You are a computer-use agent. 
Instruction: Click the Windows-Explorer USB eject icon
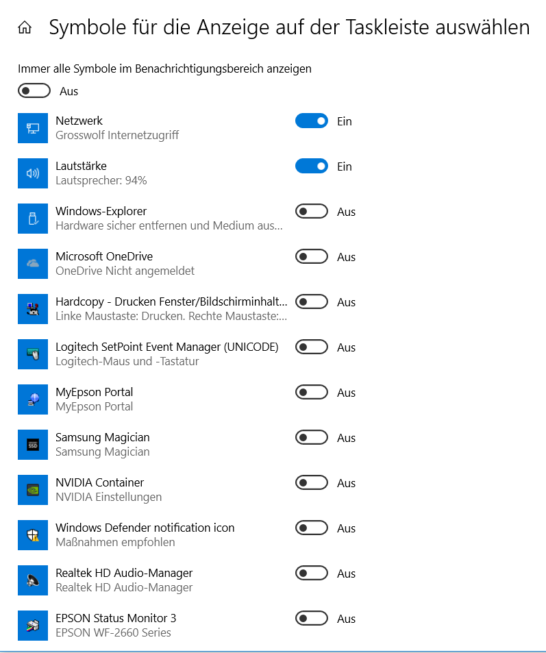click(x=33, y=219)
